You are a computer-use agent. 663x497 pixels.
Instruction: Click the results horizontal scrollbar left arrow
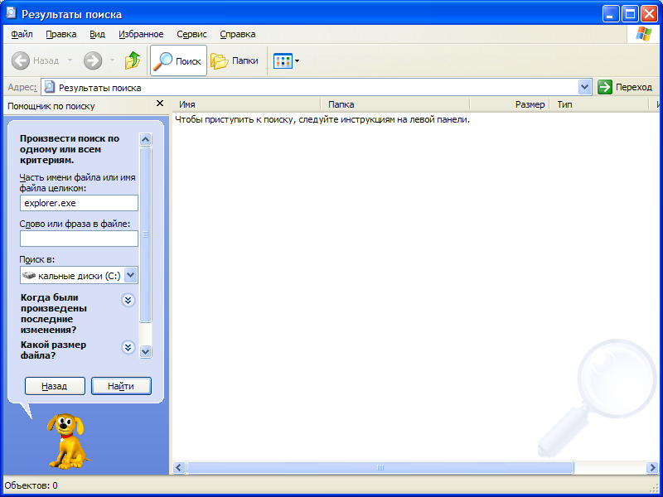pos(179,467)
